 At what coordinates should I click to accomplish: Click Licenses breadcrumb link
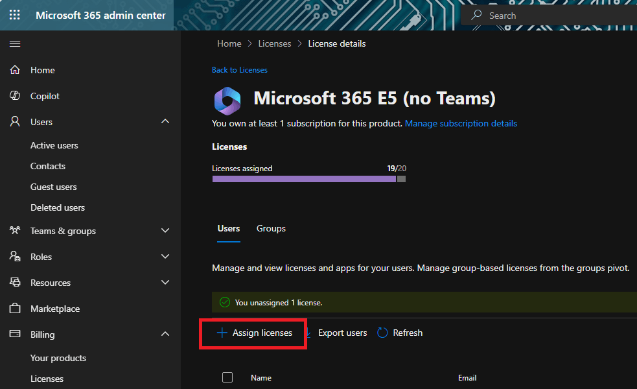(x=275, y=43)
